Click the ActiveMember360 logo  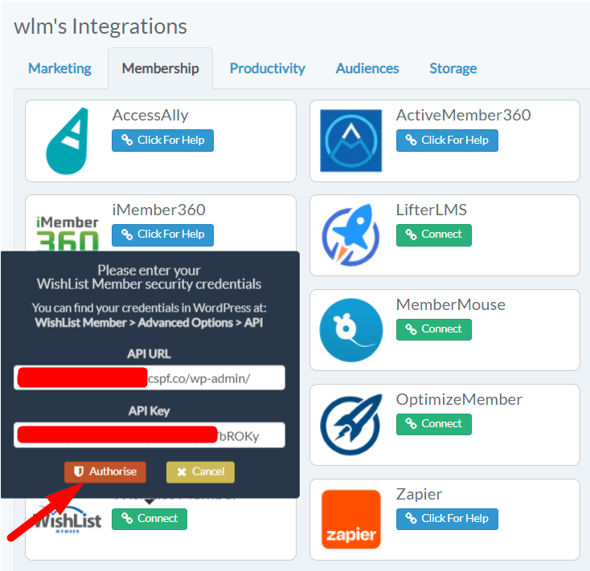350,141
